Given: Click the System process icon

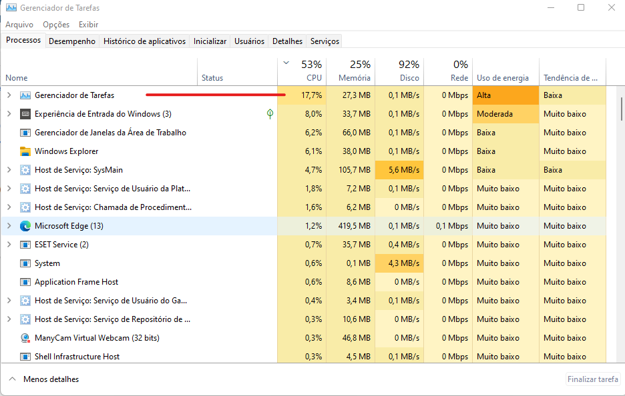Looking at the screenshot, I should pyautogui.click(x=25, y=263).
